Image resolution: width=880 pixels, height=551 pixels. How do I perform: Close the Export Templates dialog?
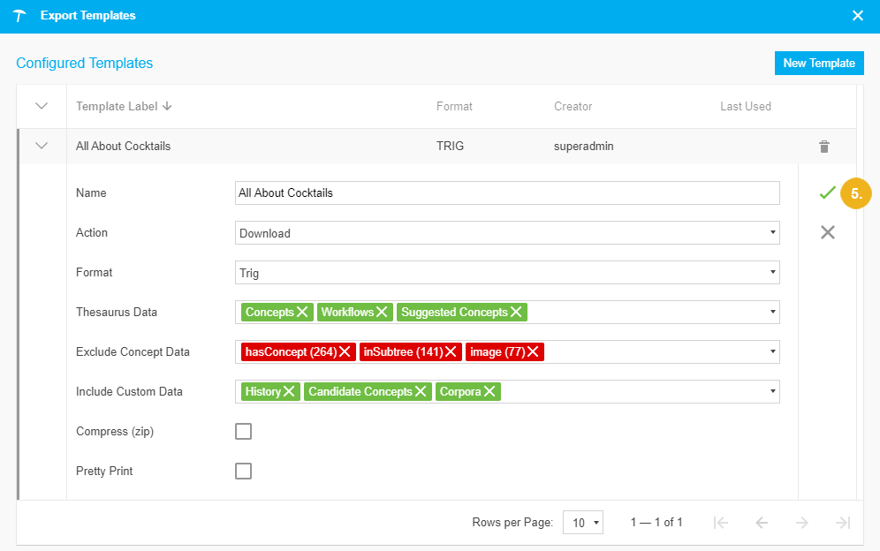pyautogui.click(x=857, y=16)
